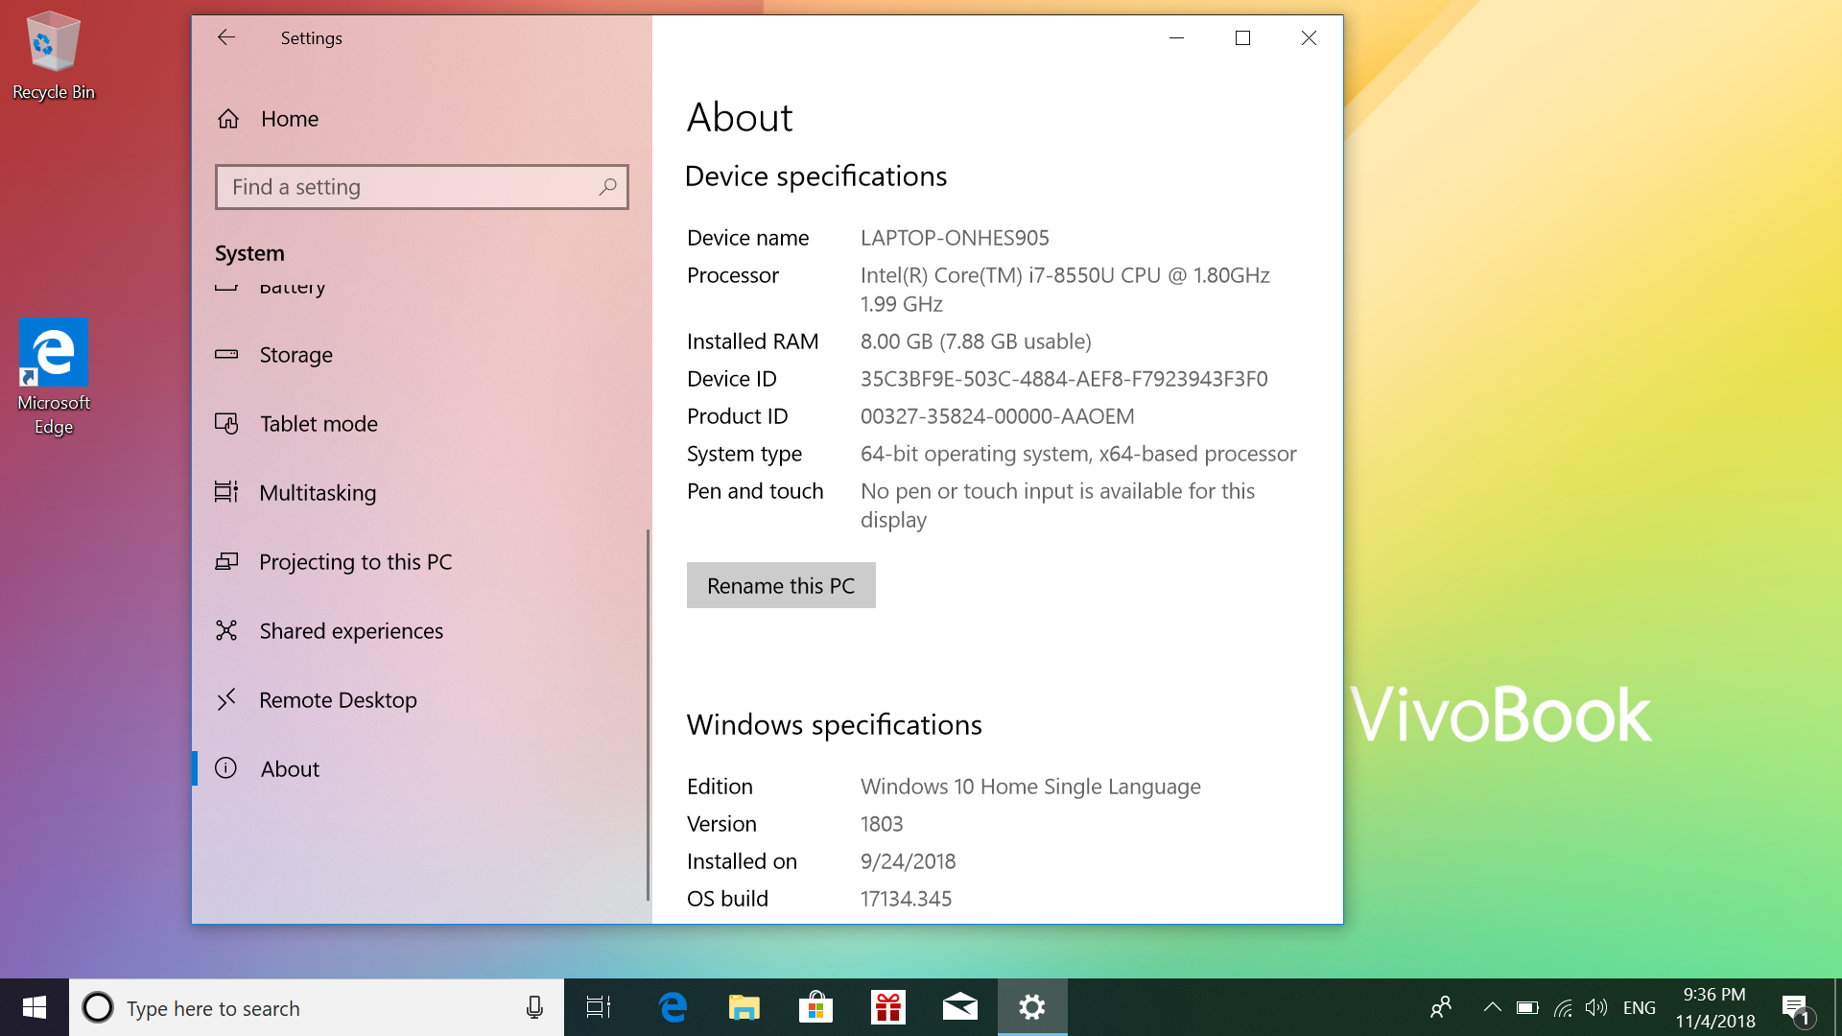Click the Settings gear on taskbar
The height and width of the screenshot is (1036, 1842).
[1032, 1007]
